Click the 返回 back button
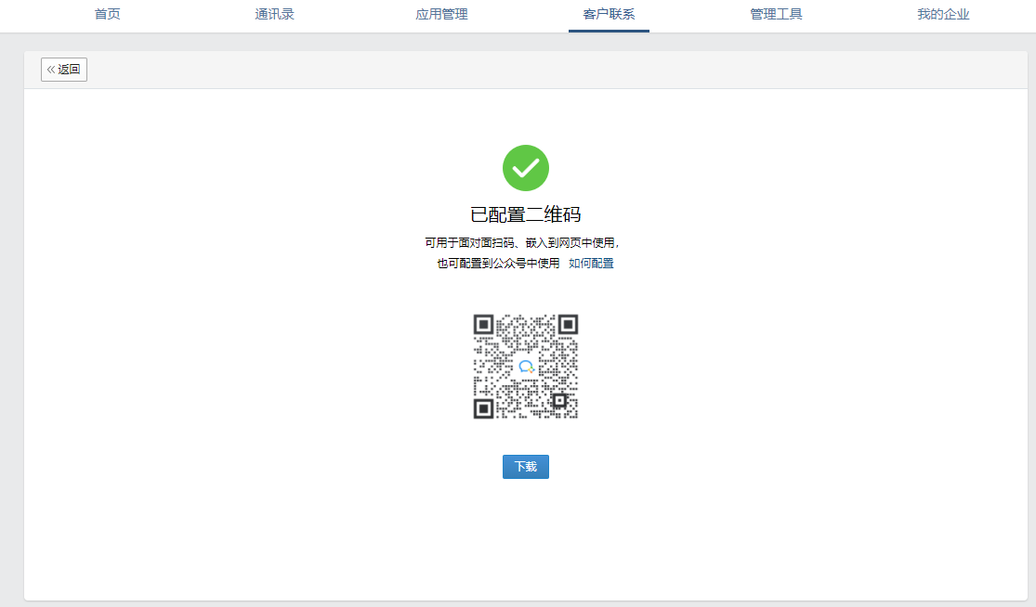1036x607 pixels. (x=64, y=70)
